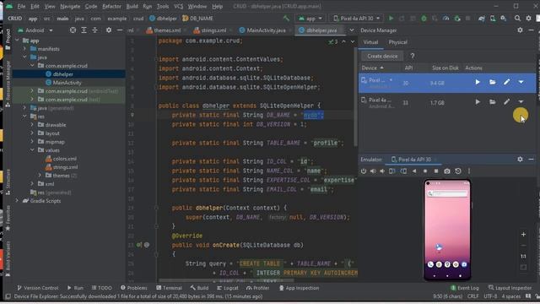This screenshot has width=540, height=304.
Task: Show Pixel API 30 device folder on disk
Action: (x=493, y=82)
